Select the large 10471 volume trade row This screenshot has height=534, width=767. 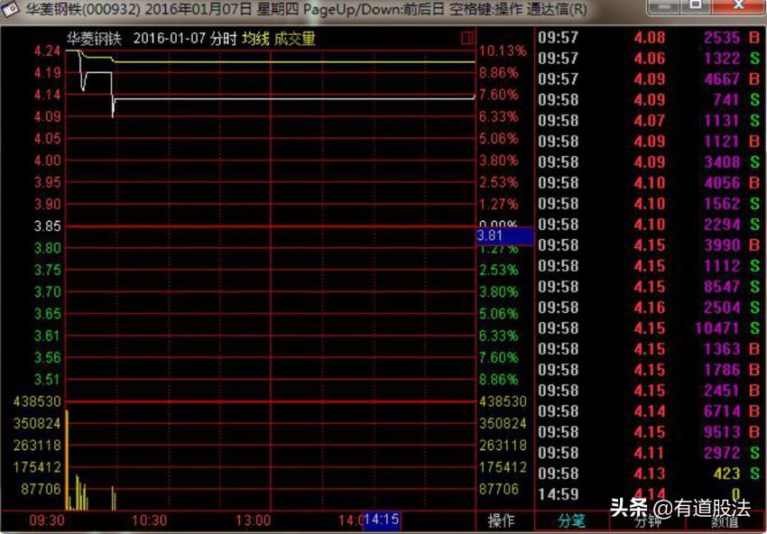[x=650, y=327]
